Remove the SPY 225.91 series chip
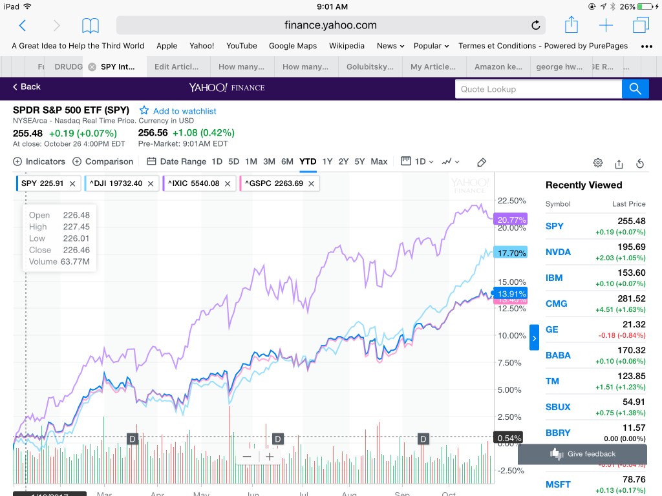The image size is (662, 496). click(72, 183)
